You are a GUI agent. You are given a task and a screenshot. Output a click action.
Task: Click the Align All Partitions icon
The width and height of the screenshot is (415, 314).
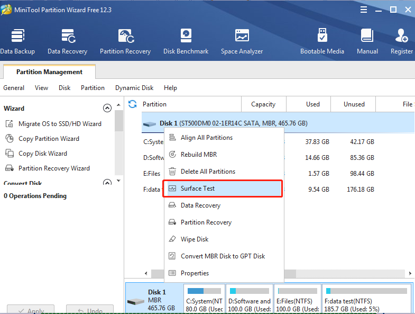[172, 137]
